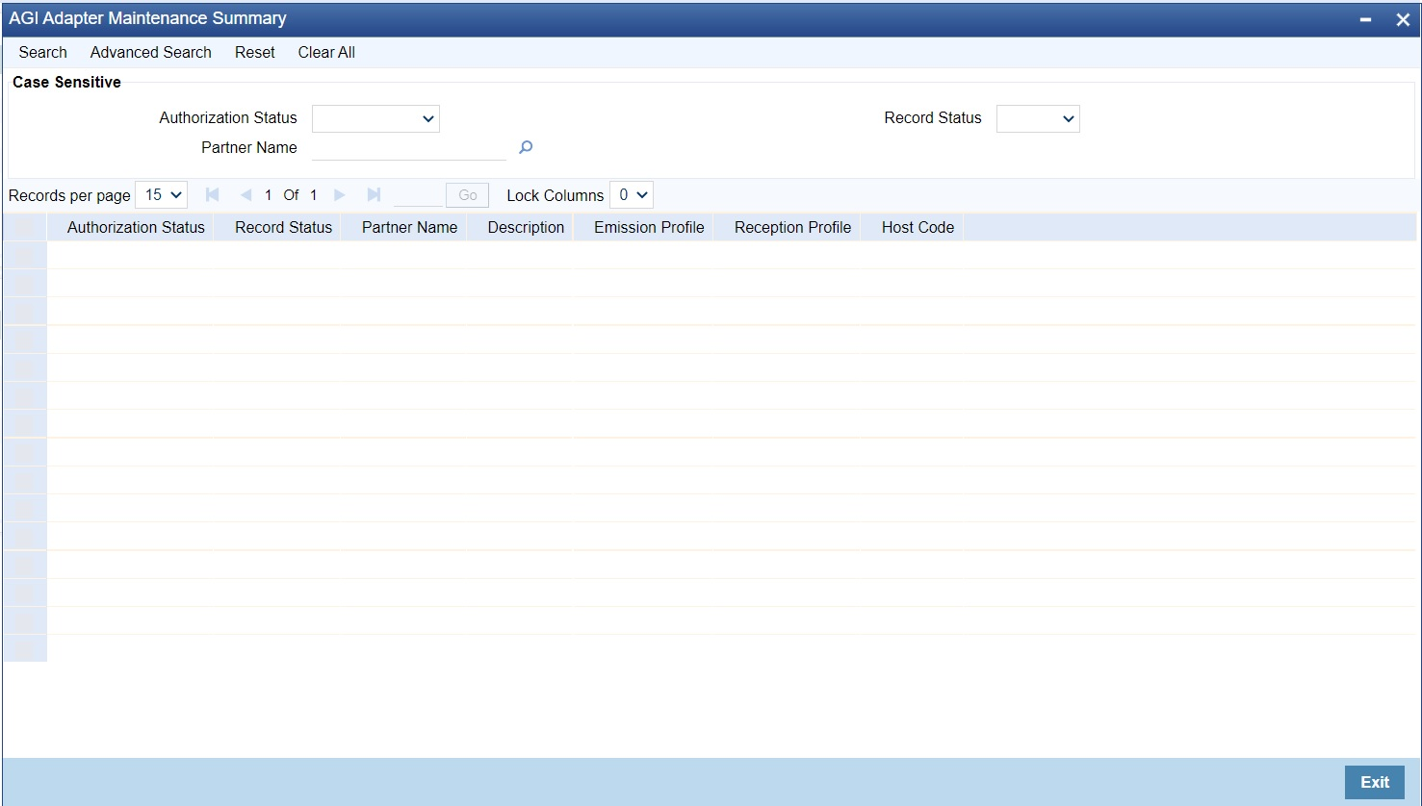The image size is (1422, 806).
Task: Go to the previous page arrow
Action: tap(246, 195)
